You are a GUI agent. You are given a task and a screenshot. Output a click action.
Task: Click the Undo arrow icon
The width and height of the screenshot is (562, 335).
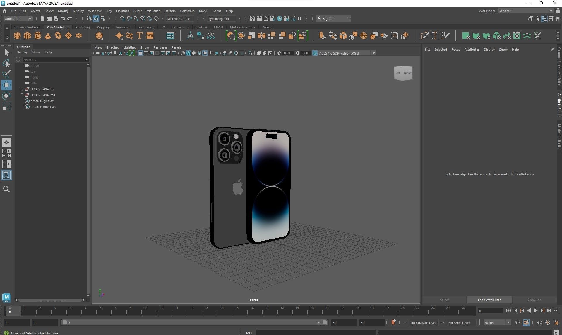click(63, 18)
